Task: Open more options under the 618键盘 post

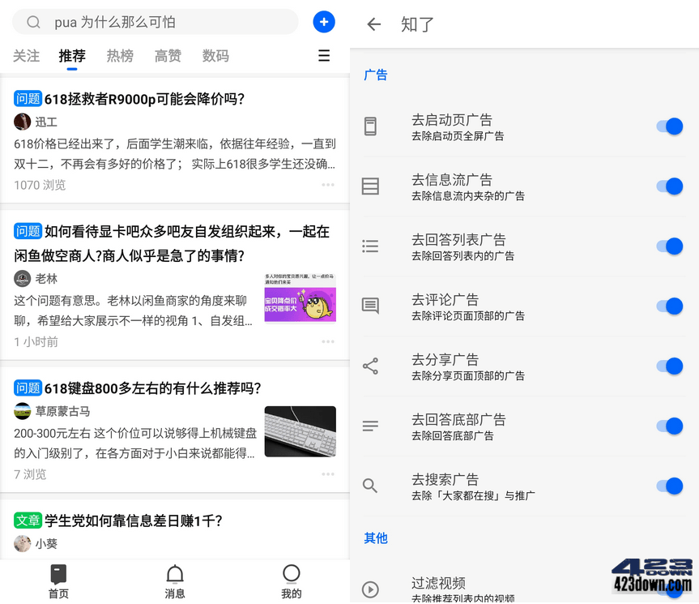Action: [330, 473]
